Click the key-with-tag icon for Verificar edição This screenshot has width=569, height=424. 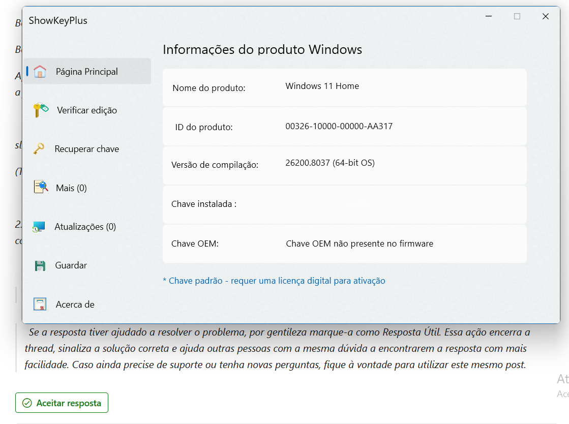pos(41,110)
